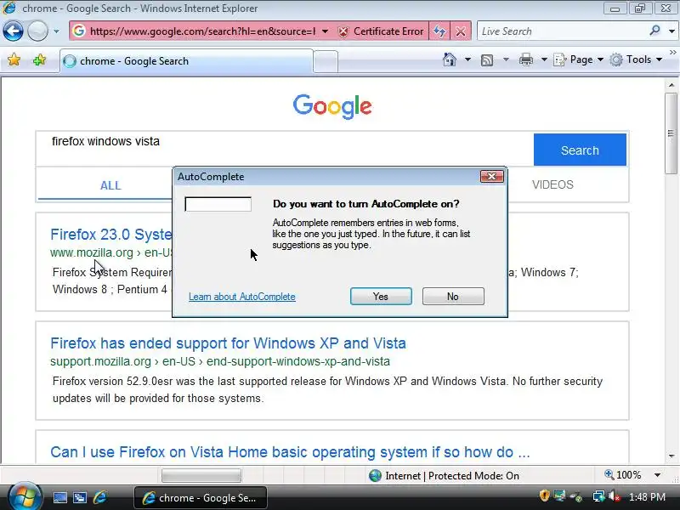Click the support.mozilla.org result URL text

click(220, 361)
